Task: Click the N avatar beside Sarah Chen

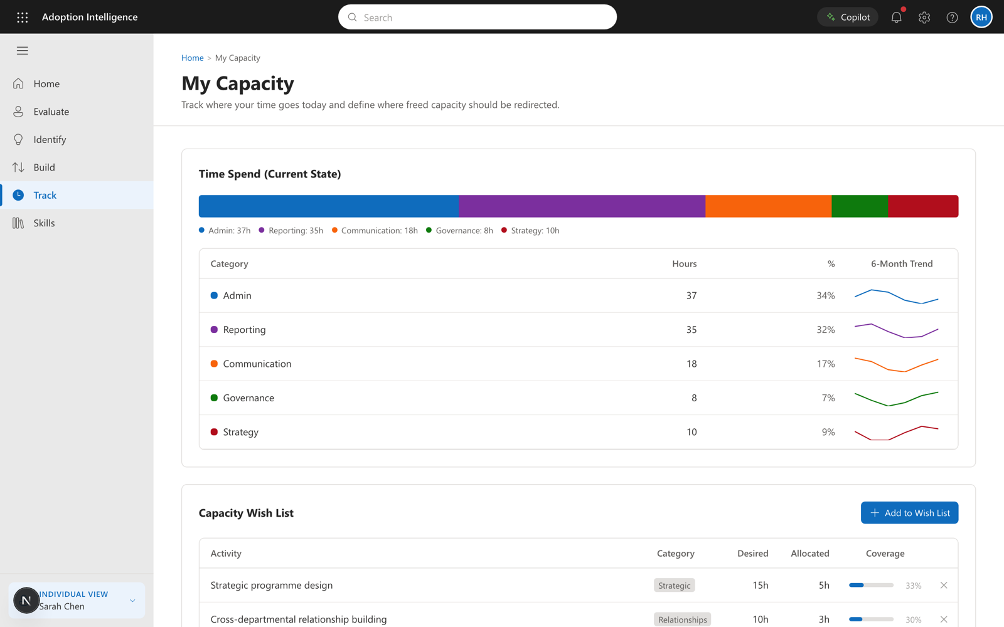Action: coord(26,601)
